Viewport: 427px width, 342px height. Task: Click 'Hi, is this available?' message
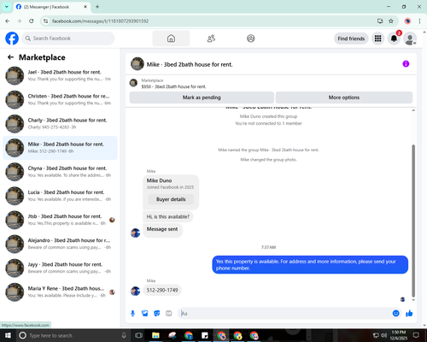click(168, 217)
